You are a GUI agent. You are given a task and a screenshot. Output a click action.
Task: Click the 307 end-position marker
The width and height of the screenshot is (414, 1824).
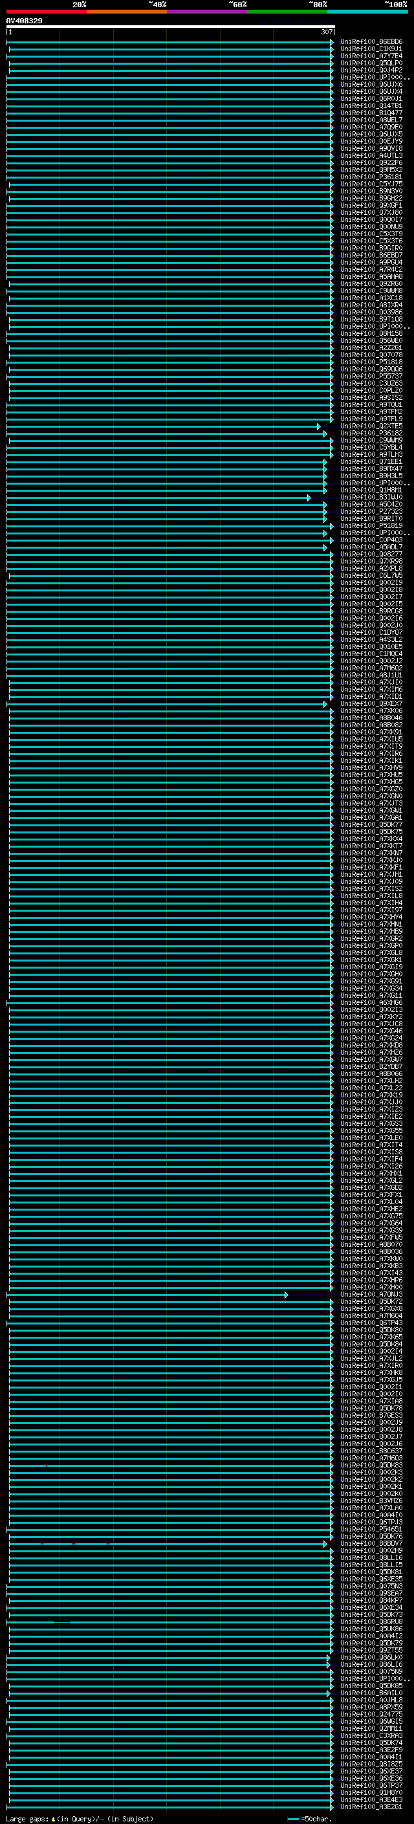coord(326,32)
